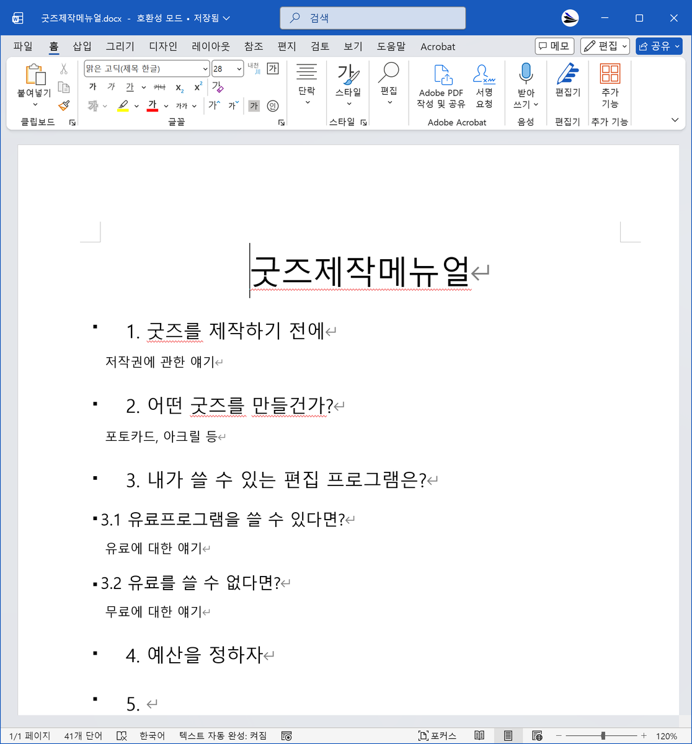Decrease font size with shrink icon
The width and height of the screenshot is (692, 744).
point(233,106)
